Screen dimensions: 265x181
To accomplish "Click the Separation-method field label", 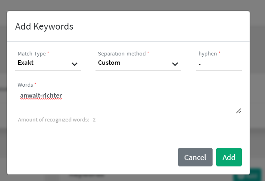I will [122, 53].
